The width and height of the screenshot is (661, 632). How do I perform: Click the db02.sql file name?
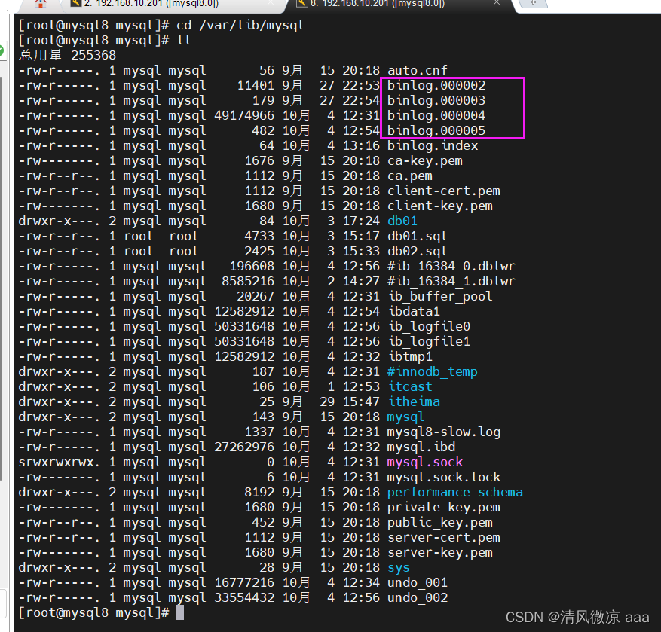[x=418, y=251]
